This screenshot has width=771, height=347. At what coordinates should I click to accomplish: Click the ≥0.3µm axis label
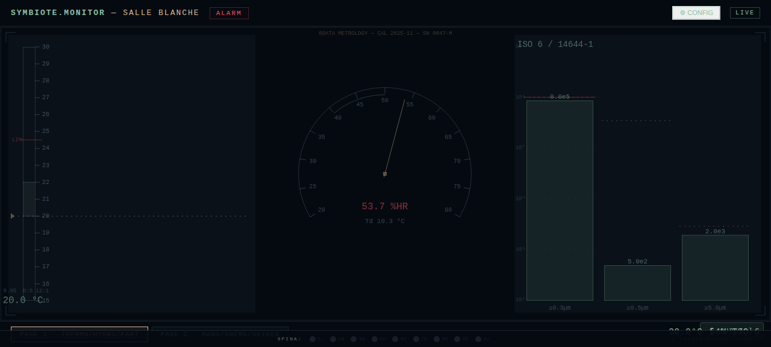coord(560,308)
